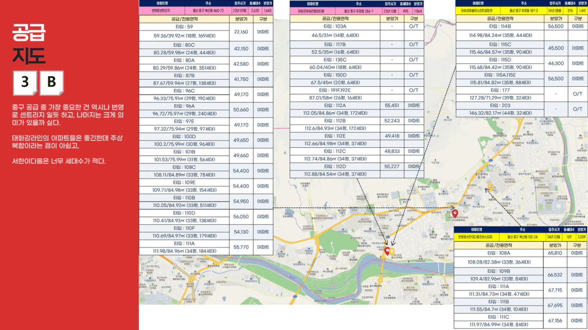Click the 번영로센트리지 apartment name cell
Viewport: 588px width, 330px height.
[161, 10]
